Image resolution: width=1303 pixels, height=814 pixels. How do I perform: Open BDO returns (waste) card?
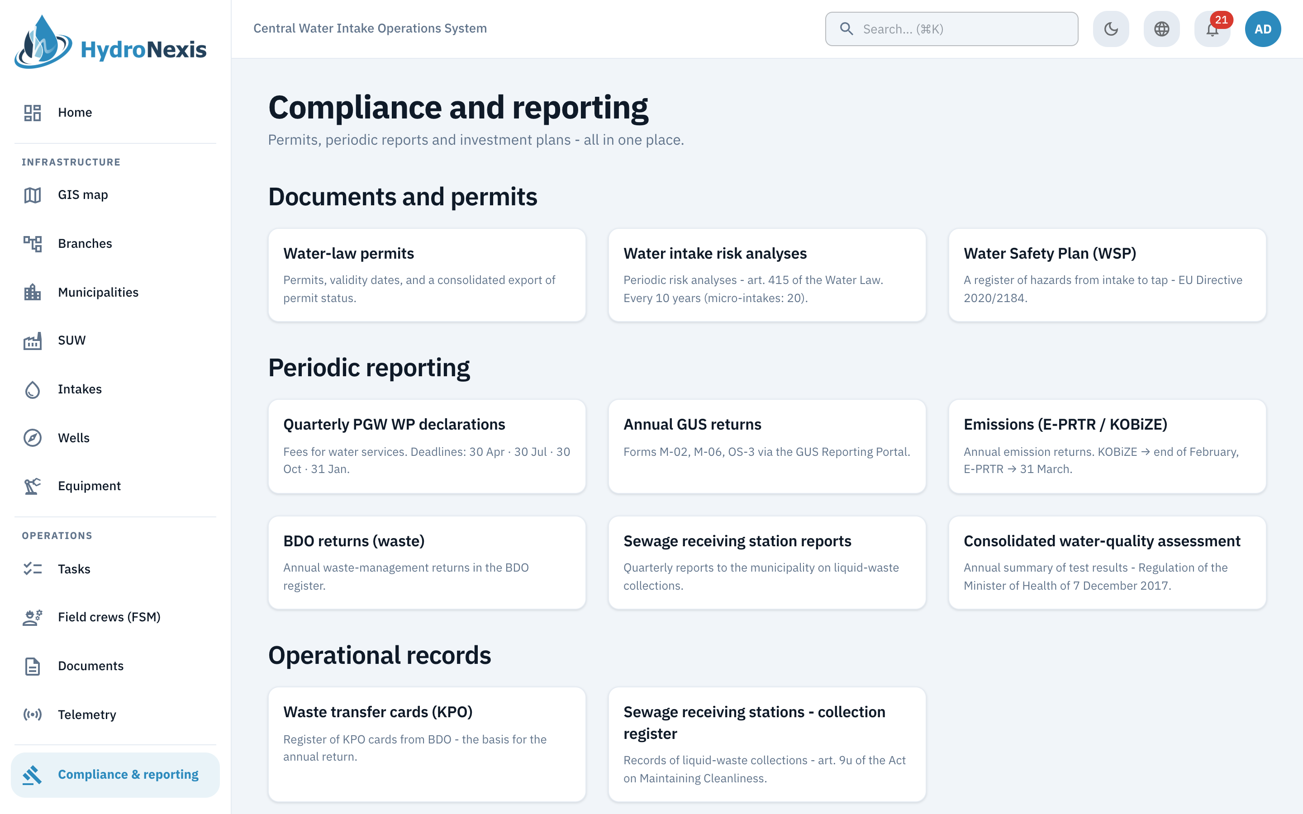click(427, 563)
